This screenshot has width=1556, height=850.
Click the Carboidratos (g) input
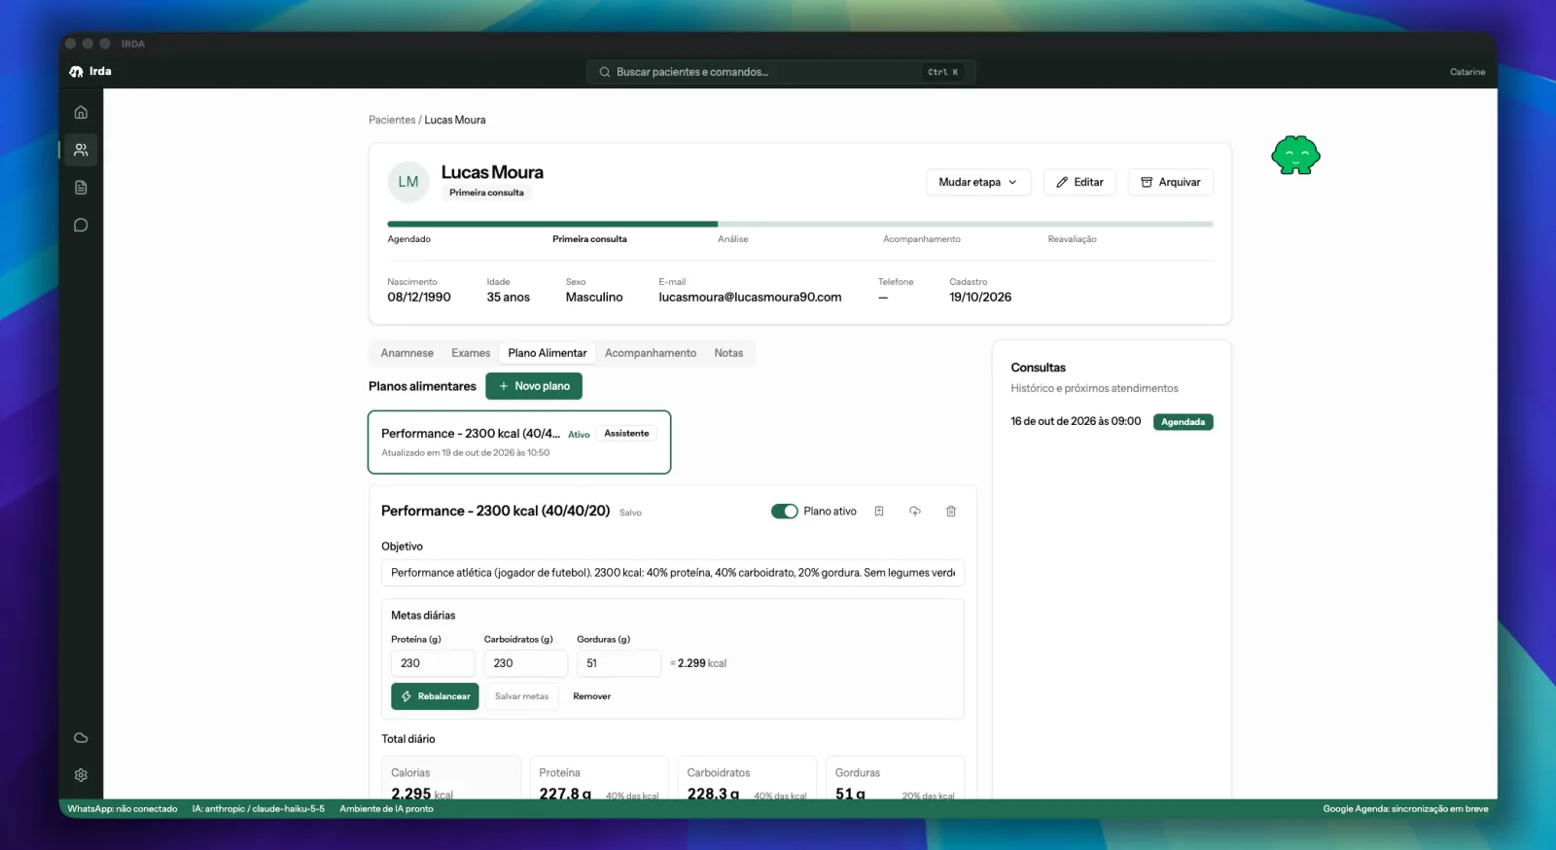526,663
